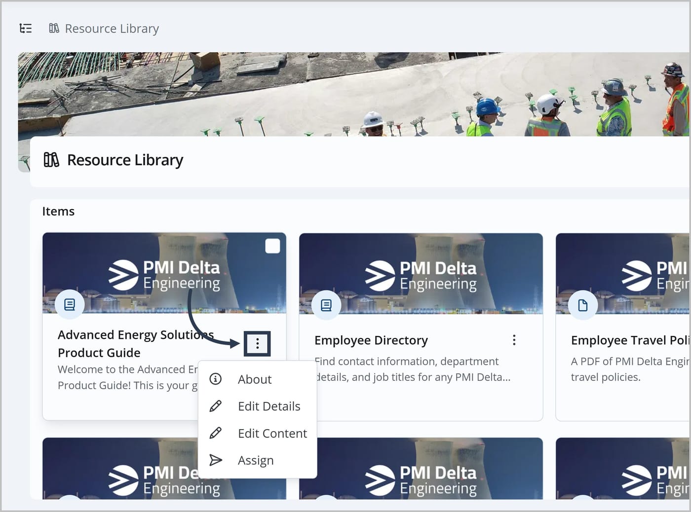
Task: Open Advanced Energy Solutions Product Guide title
Action: click(136, 344)
